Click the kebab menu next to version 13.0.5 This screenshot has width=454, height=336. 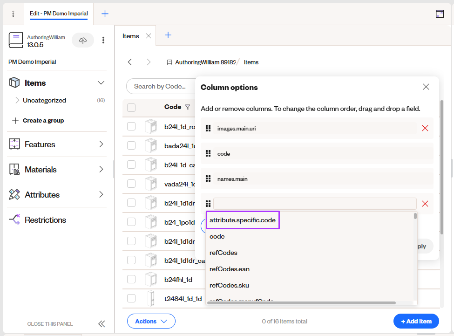point(103,40)
